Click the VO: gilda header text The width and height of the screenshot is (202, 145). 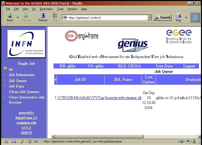95,66
